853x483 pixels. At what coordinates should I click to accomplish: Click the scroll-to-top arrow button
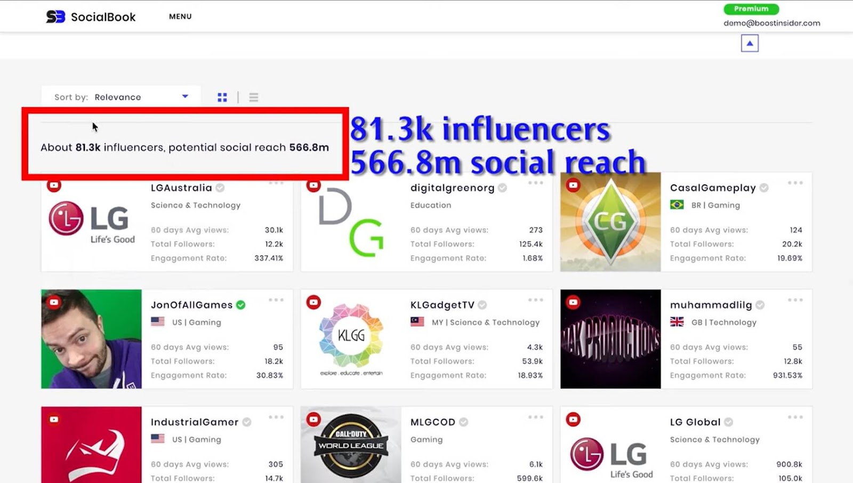(750, 43)
